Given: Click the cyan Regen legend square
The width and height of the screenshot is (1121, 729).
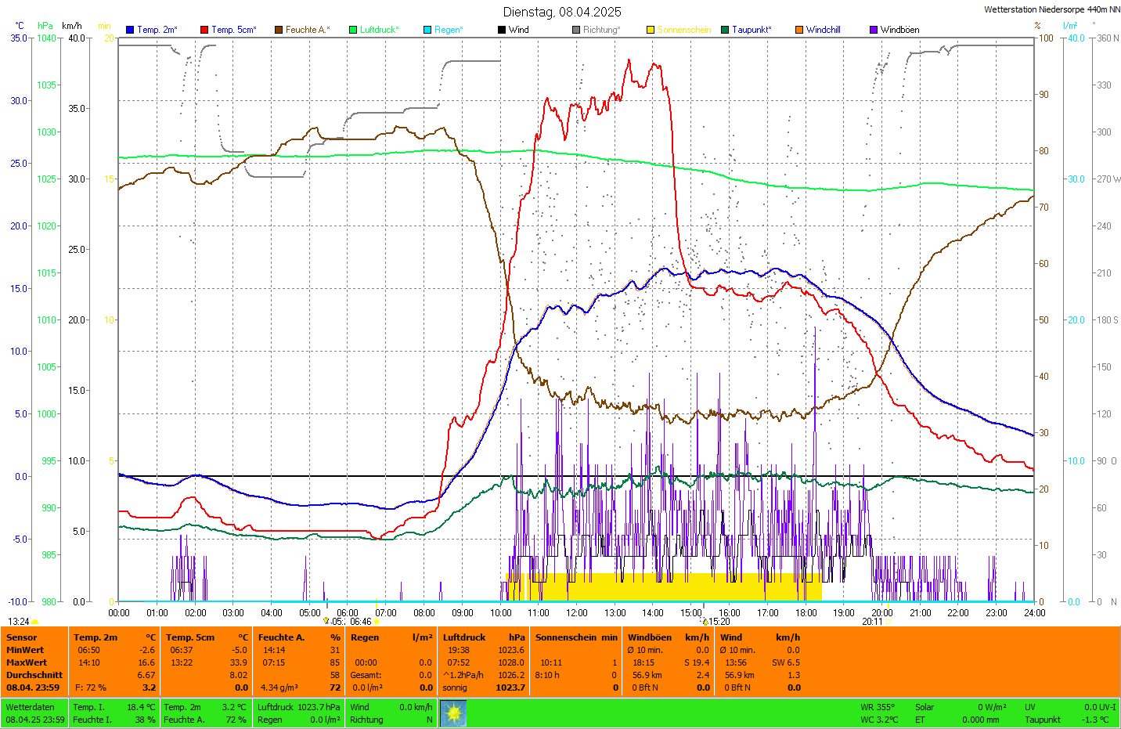Looking at the screenshot, I should tap(427, 30).
